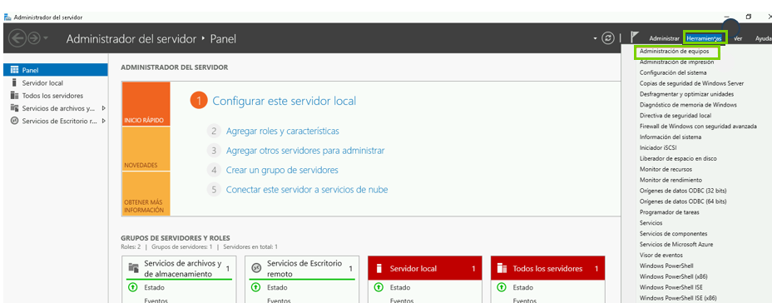Viewport: 772px width, 303px height.
Task: Click Conectar este servidor a servicios de nube
Action: [307, 189]
